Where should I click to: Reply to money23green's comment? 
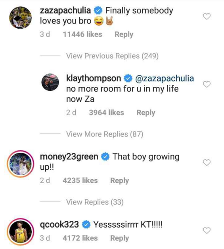120,180
